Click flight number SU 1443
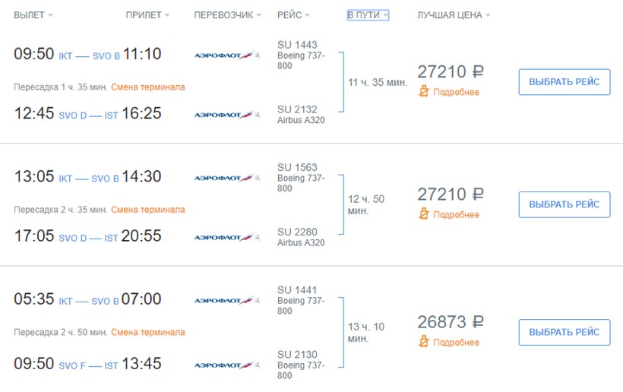 (298, 45)
